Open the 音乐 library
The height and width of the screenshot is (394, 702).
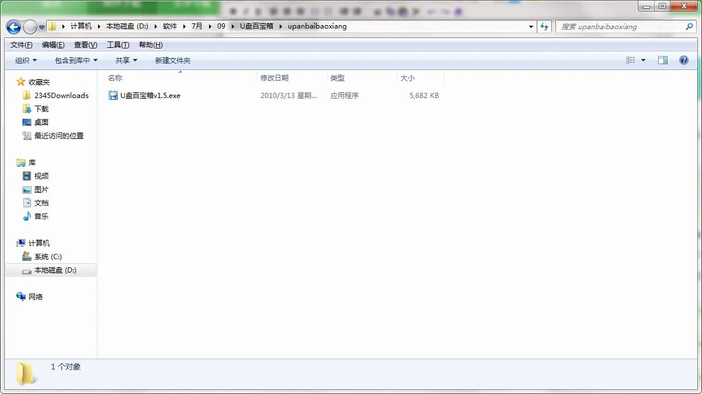(x=41, y=217)
